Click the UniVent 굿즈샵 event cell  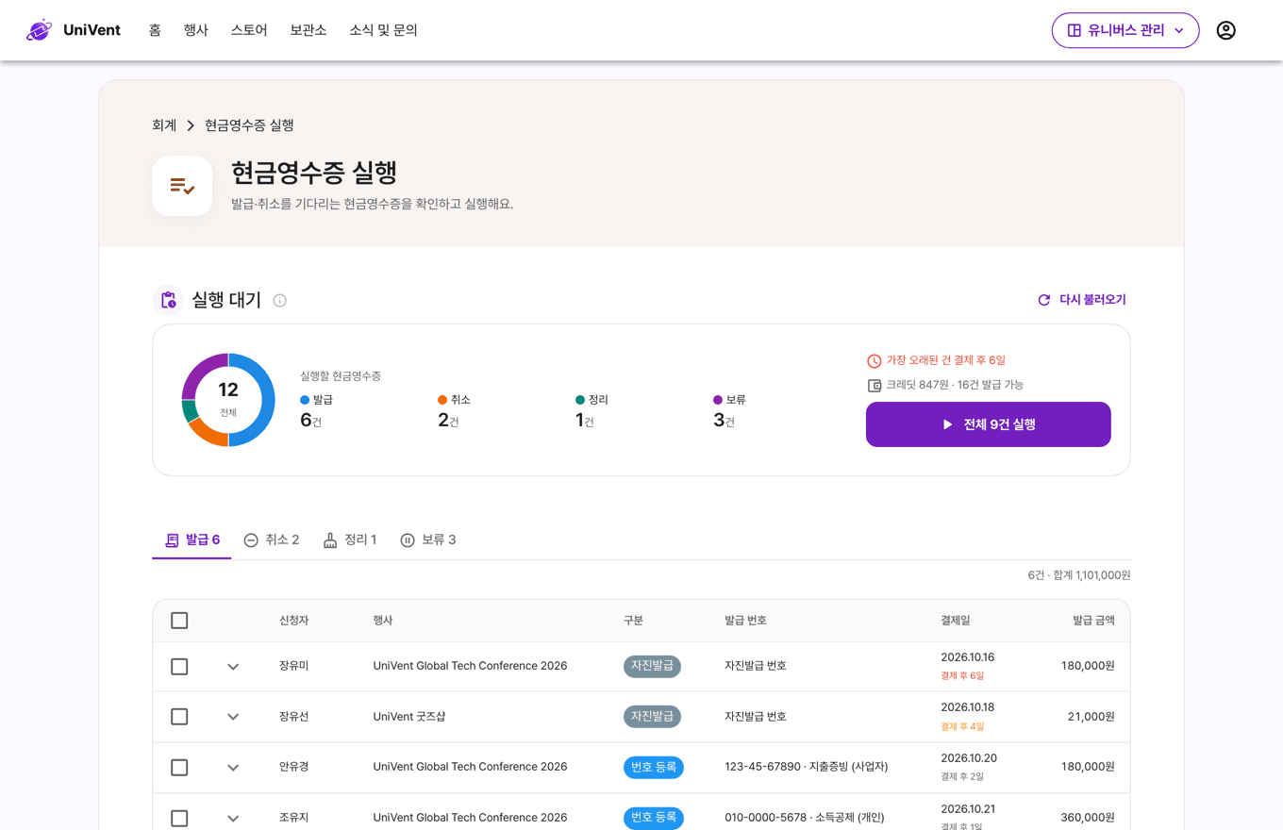tap(409, 717)
